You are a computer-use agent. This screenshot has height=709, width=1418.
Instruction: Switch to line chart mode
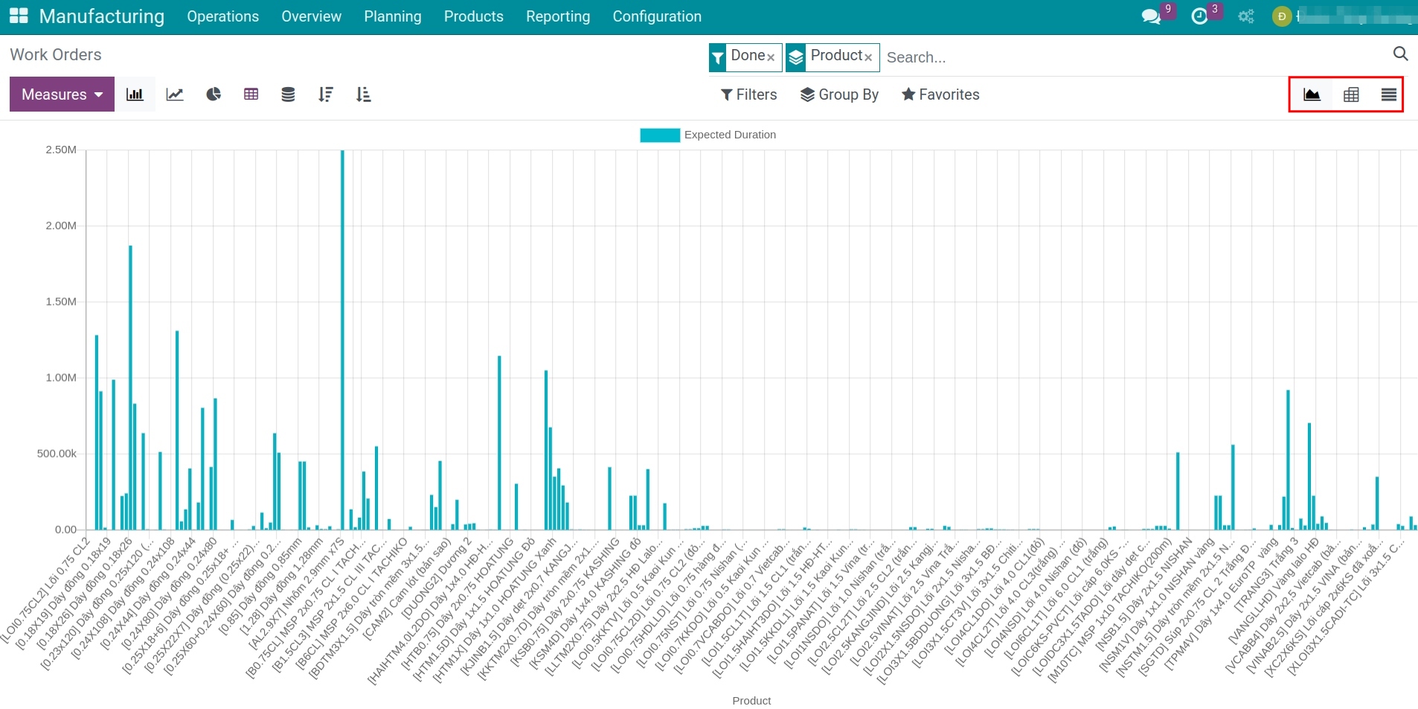(x=175, y=94)
